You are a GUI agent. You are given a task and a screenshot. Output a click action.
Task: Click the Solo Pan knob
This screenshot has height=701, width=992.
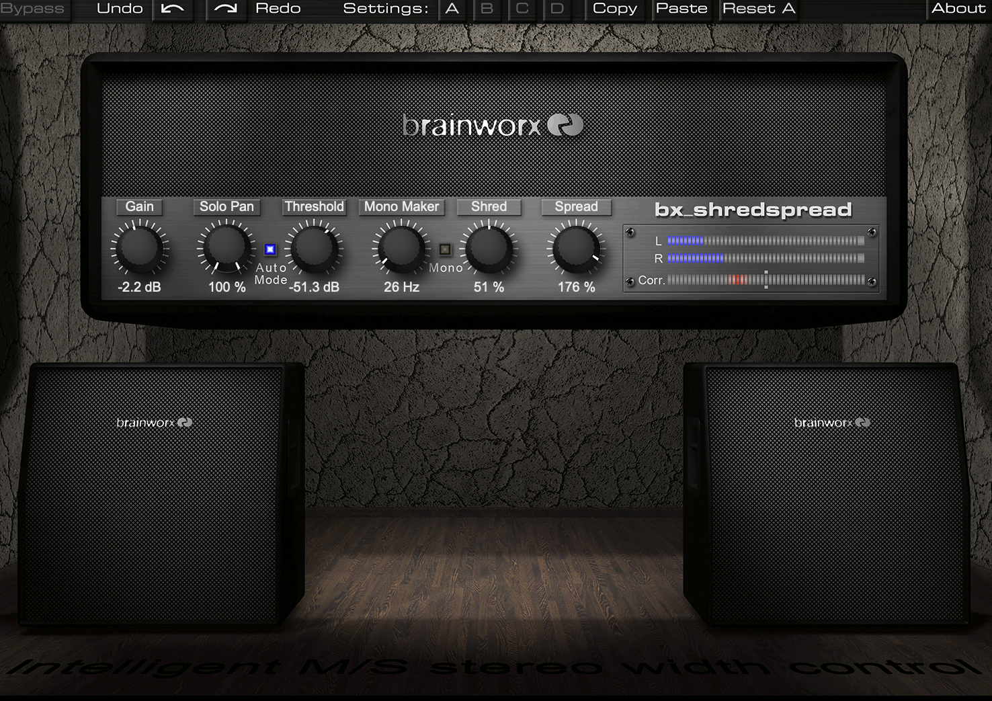[226, 249]
